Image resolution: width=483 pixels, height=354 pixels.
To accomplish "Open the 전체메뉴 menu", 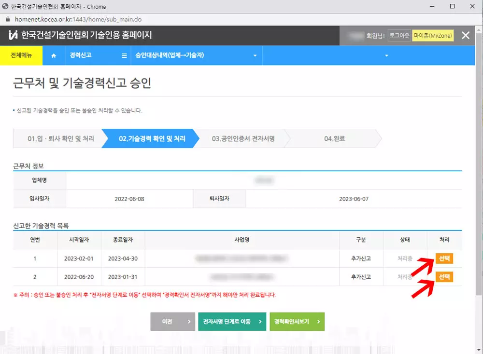I will pyautogui.click(x=22, y=55).
